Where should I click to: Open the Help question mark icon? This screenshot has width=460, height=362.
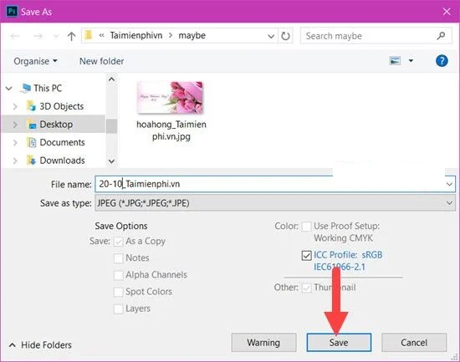pyautogui.click(x=442, y=61)
